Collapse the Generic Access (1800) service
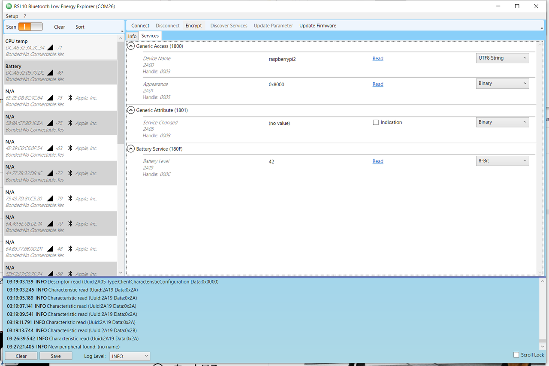Image resolution: width=549 pixels, height=366 pixels. point(131,46)
